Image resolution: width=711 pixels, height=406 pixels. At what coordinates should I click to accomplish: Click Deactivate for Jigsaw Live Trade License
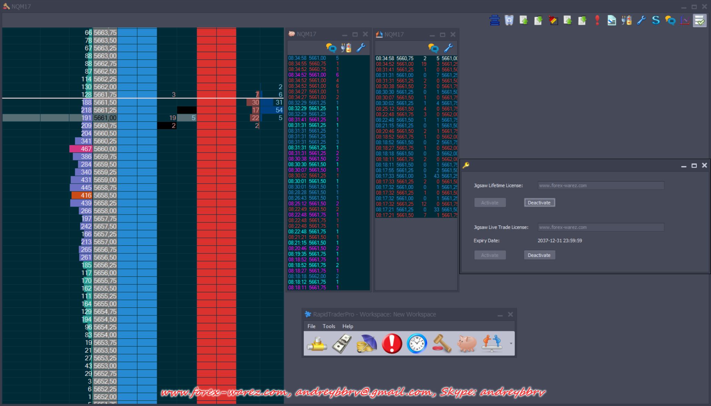(x=539, y=255)
